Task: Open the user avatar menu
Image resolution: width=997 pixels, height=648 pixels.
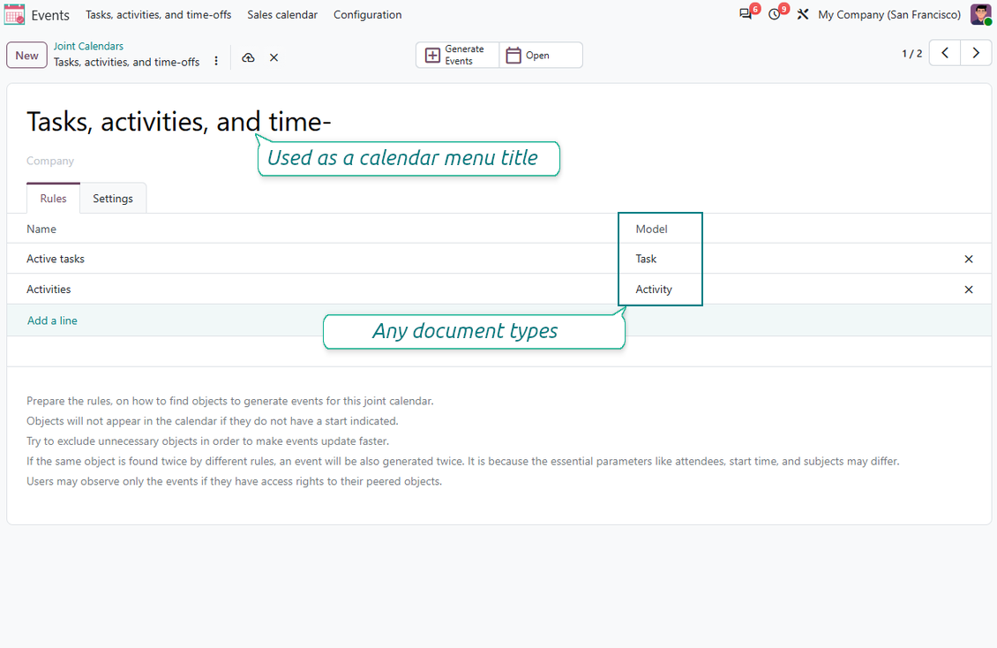Action: point(980,14)
